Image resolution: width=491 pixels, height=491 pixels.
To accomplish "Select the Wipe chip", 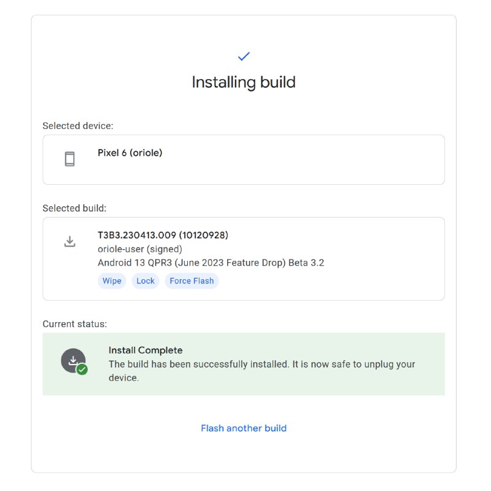I will click(112, 281).
